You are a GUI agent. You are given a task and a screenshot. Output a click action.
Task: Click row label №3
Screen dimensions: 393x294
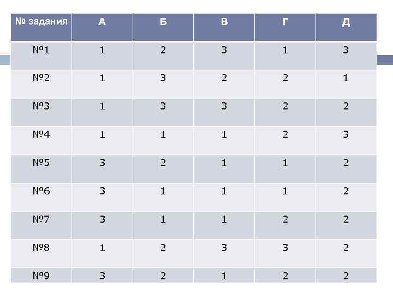coord(41,106)
